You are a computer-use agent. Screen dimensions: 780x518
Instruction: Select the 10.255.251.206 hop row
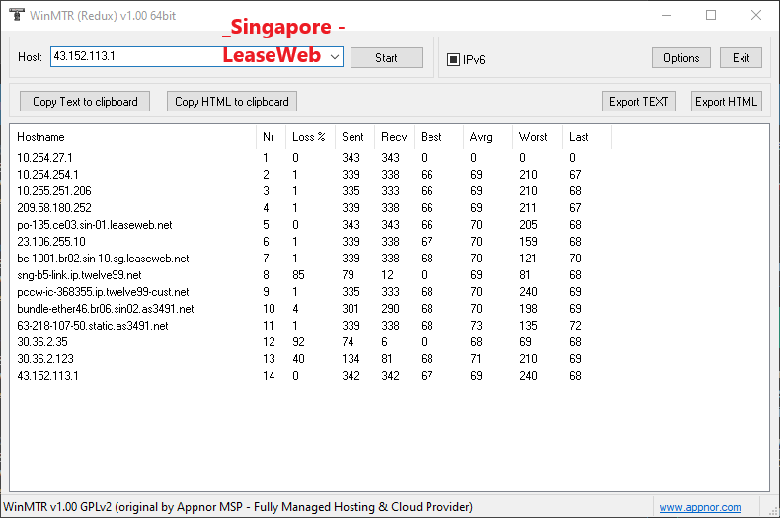point(311,191)
